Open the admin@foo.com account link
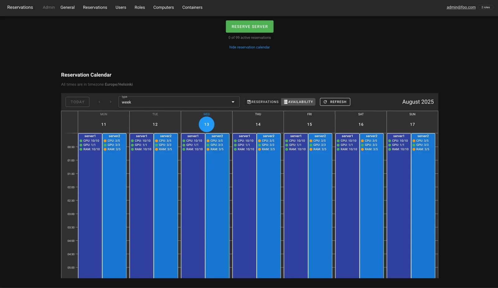498x288 pixels. (x=461, y=7)
